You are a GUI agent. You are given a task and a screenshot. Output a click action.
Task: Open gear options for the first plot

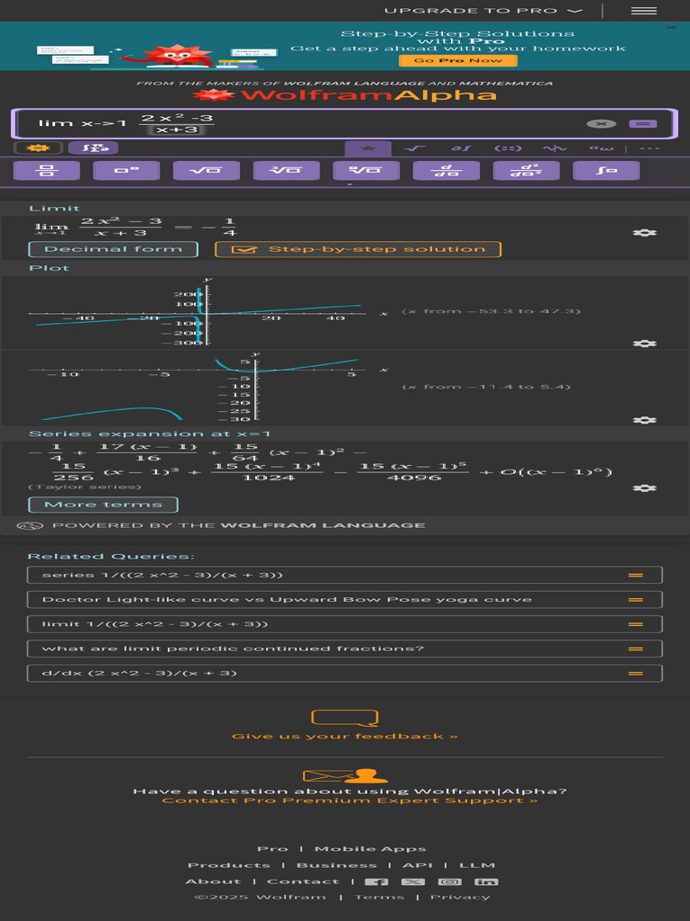(x=644, y=343)
